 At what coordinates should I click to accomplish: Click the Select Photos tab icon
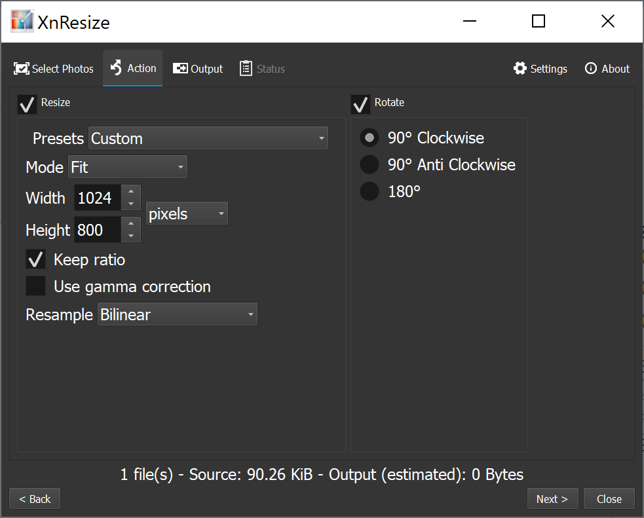tap(22, 69)
